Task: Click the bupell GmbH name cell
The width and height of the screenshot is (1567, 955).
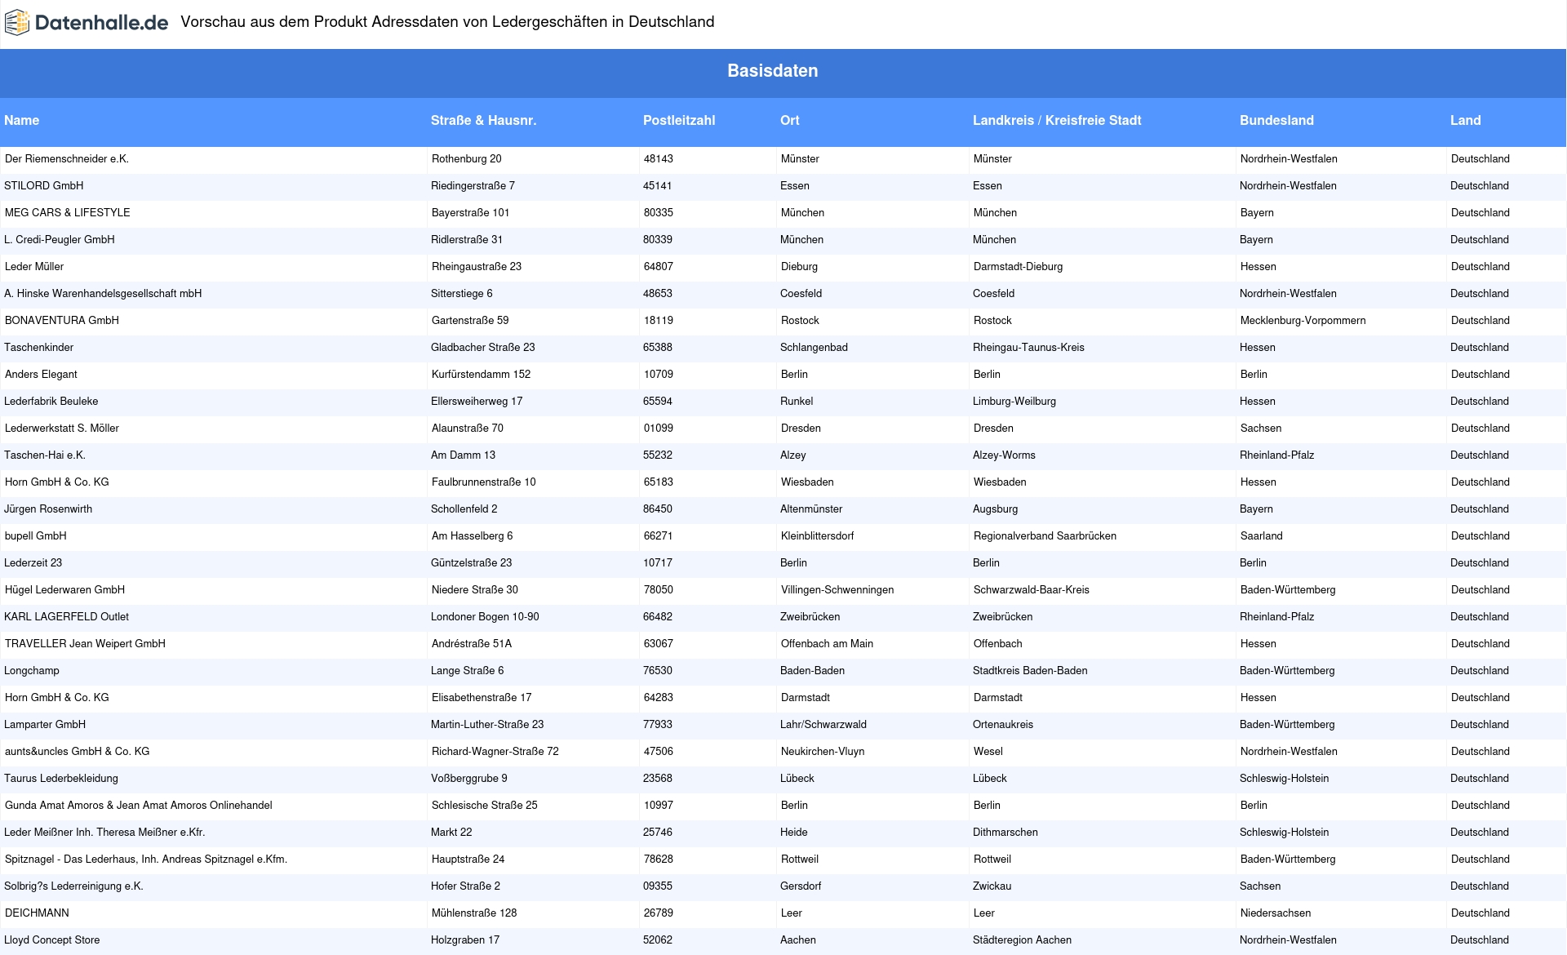Action: (x=36, y=535)
